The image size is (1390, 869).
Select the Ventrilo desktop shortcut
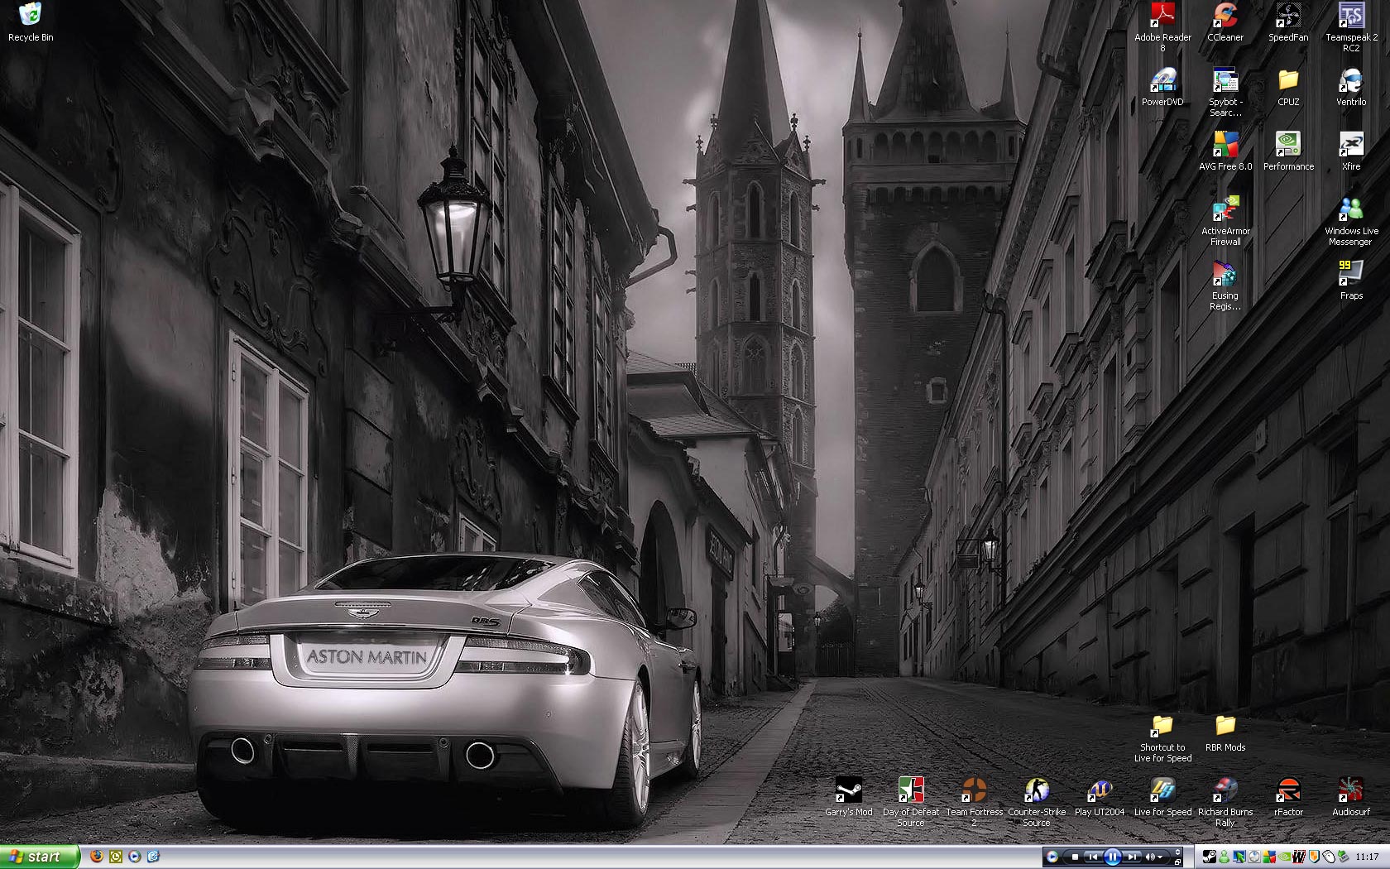[1351, 87]
